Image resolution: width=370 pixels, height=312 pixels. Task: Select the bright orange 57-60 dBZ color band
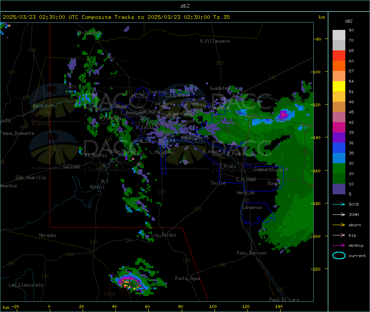339,66
